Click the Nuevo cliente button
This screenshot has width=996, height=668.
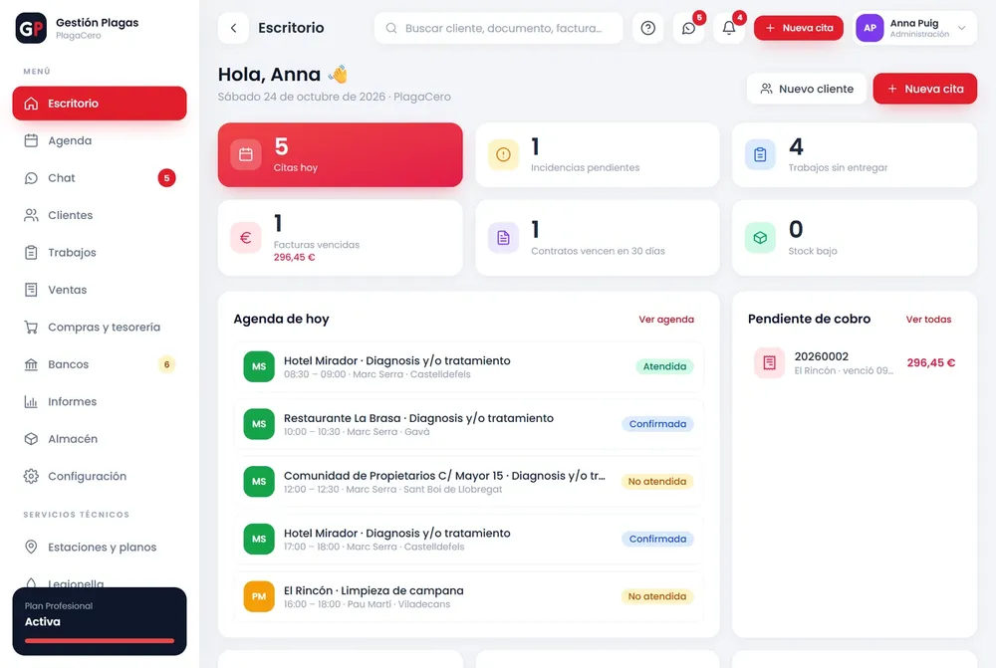(807, 89)
